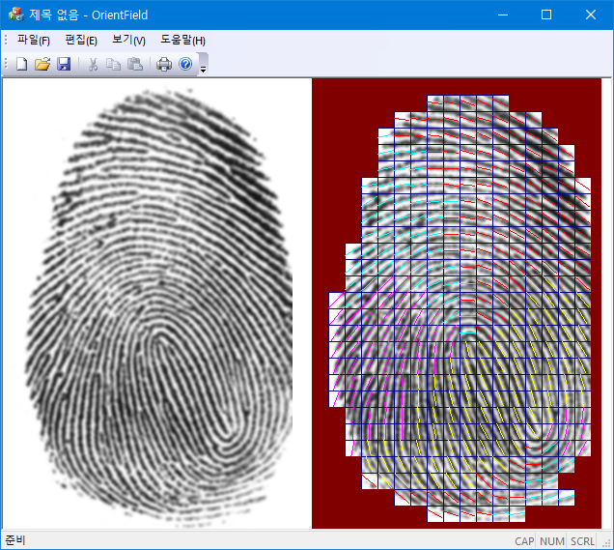Click the CAP status bar indicator

click(x=524, y=541)
